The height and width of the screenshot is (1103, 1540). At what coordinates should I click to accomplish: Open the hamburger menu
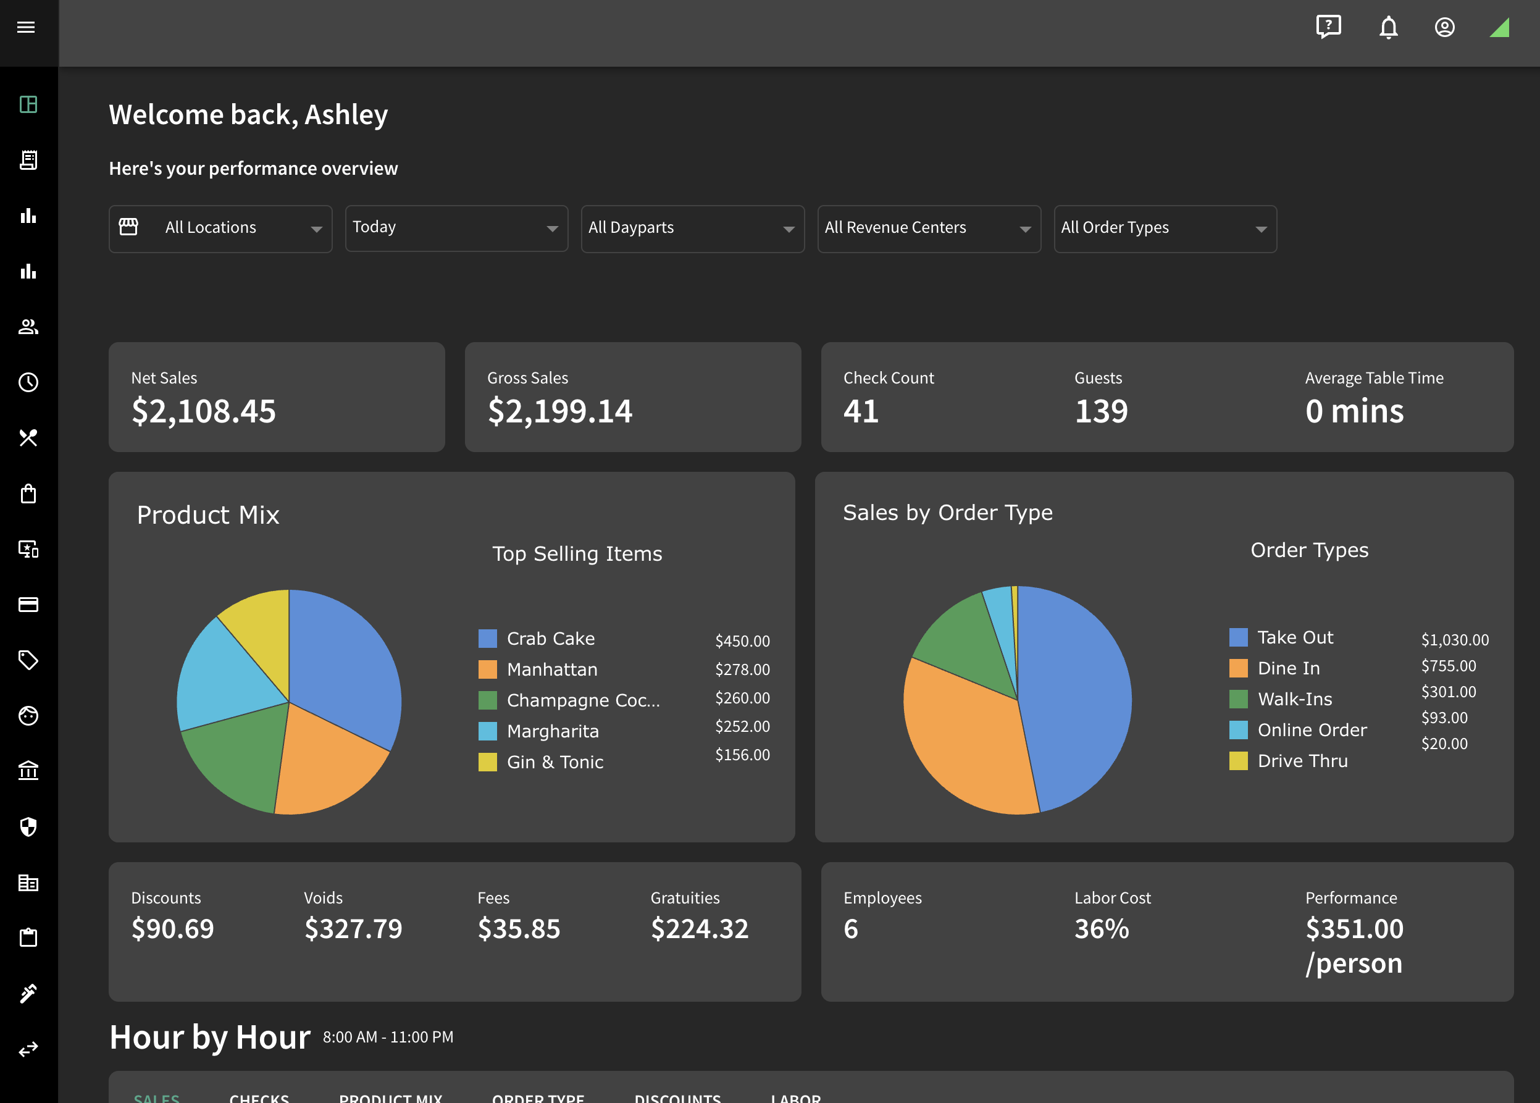pos(26,27)
